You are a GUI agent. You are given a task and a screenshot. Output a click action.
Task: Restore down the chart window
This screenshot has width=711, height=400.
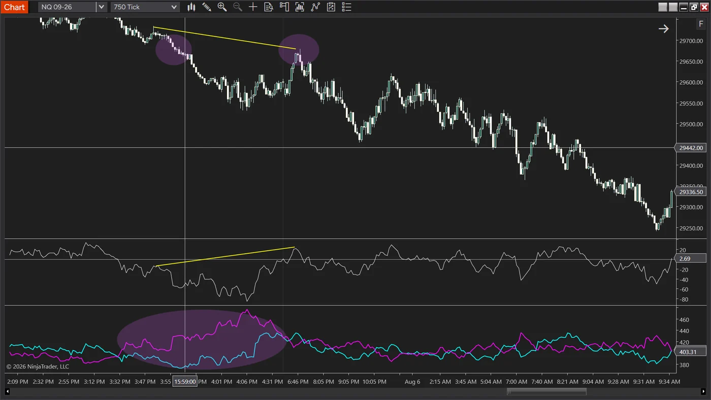click(x=694, y=7)
